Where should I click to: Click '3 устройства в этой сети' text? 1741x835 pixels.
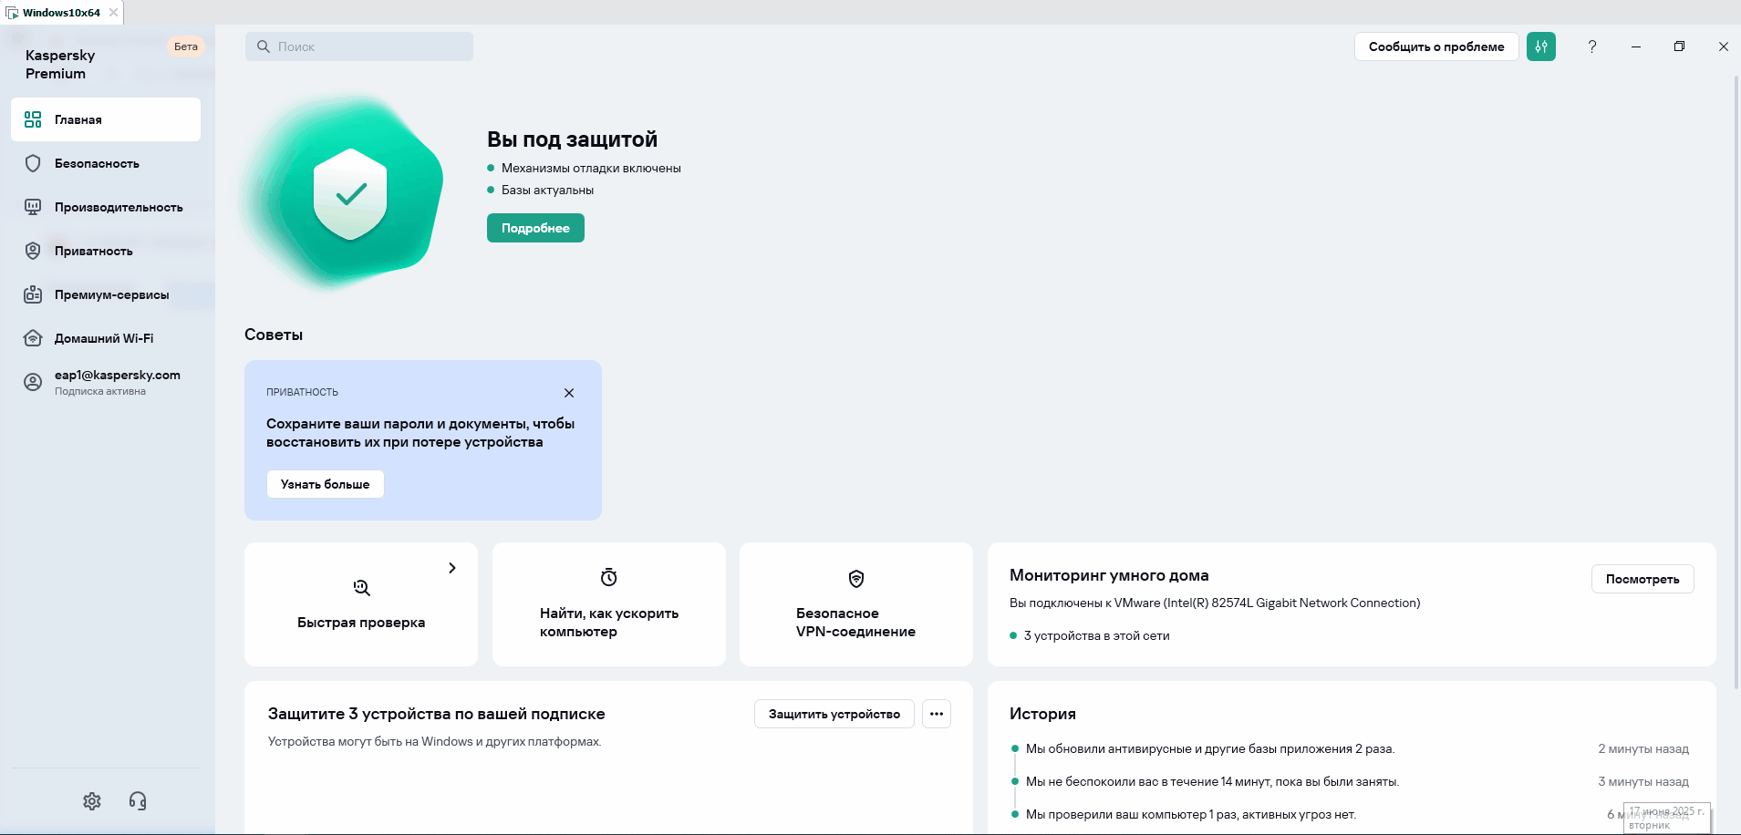(x=1096, y=635)
